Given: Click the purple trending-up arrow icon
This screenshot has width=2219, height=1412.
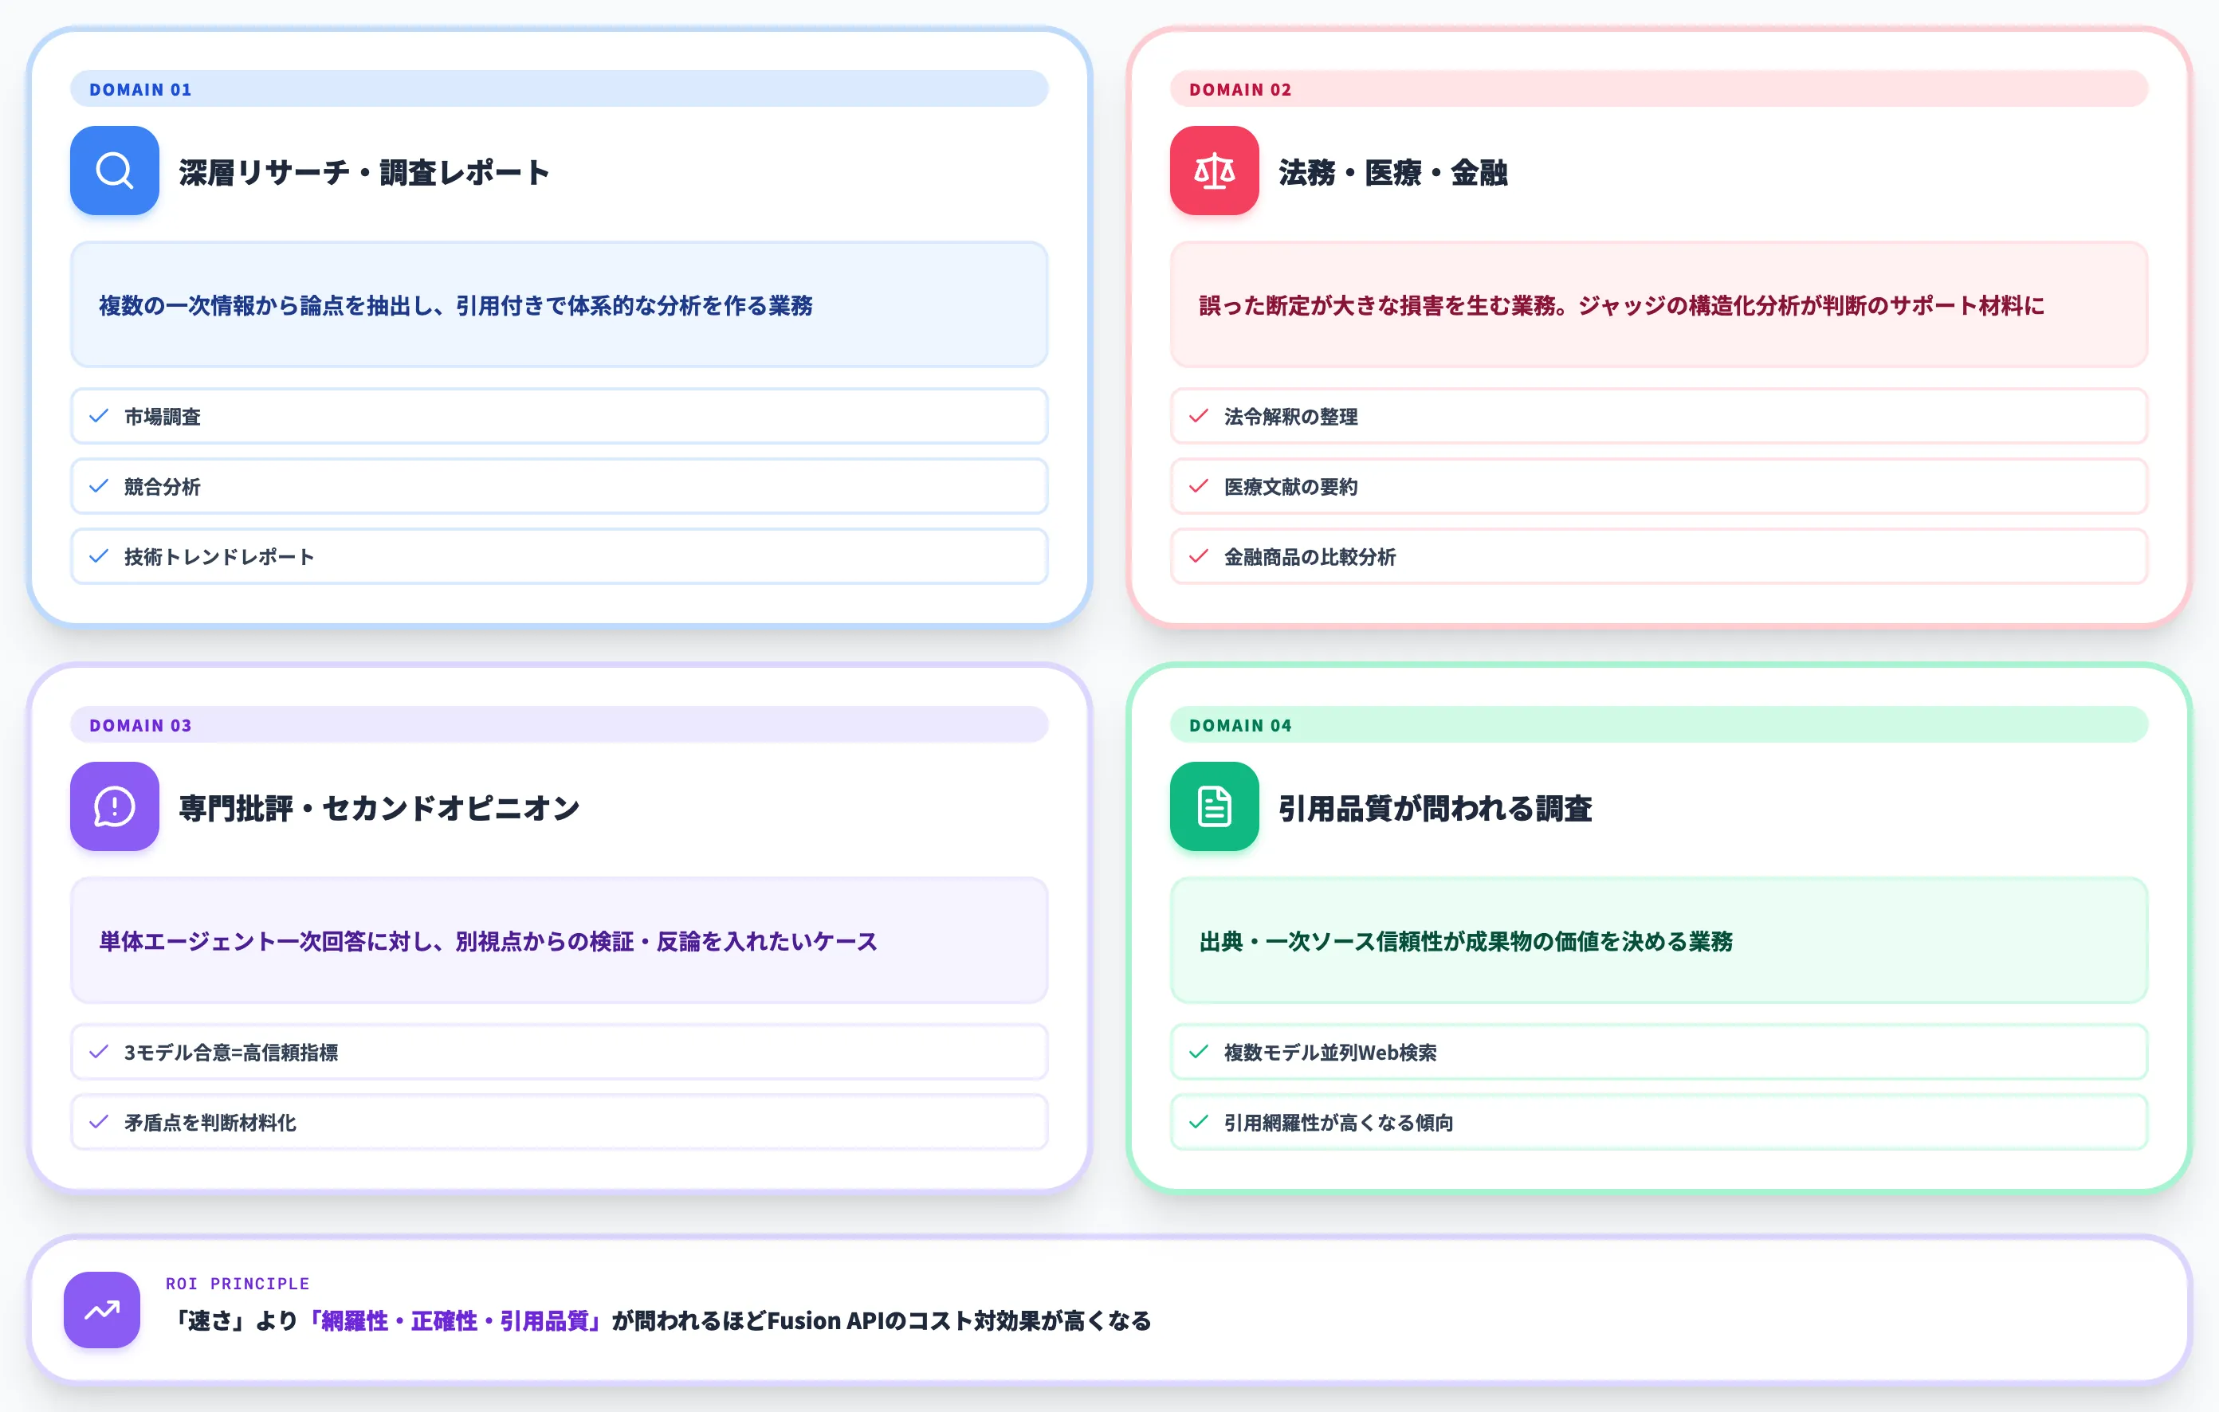Looking at the screenshot, I should 101,1310.
